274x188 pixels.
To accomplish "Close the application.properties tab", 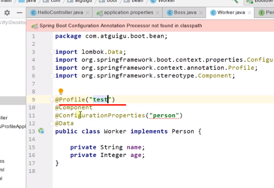I will [157, 13].
